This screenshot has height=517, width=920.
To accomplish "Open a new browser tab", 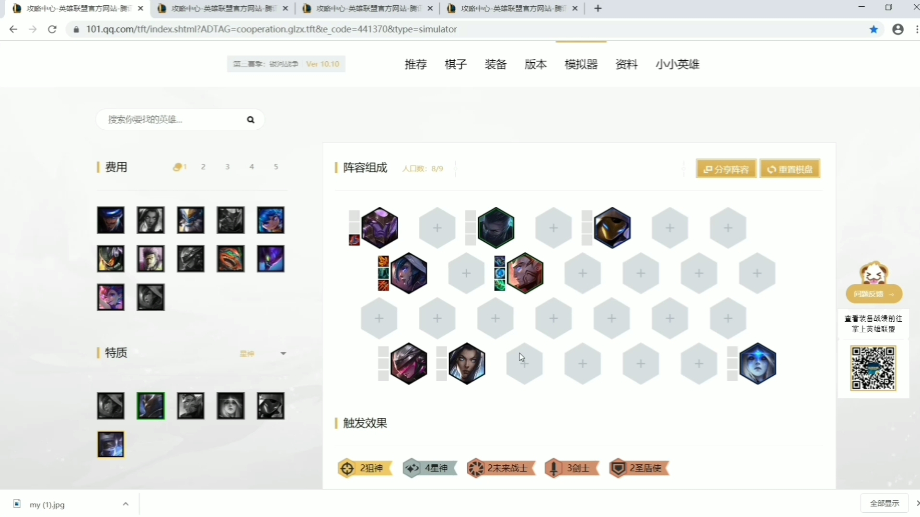I will 598,8.
